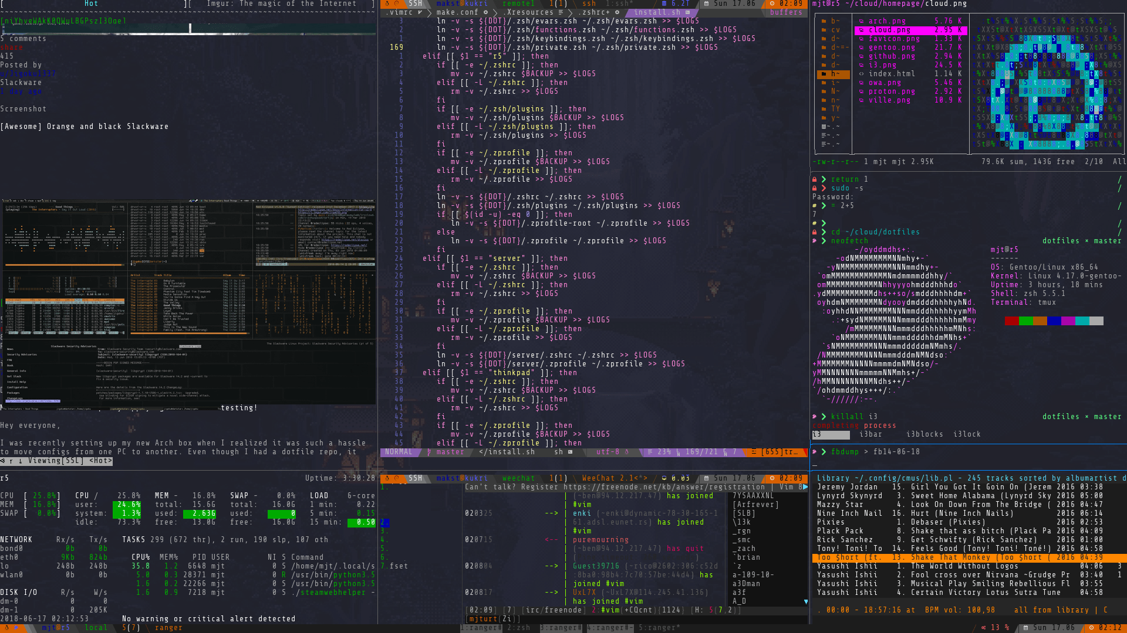Click the freenode registration link in WeeChat
The image size is (1127, 633).
[x=664, y=487]
